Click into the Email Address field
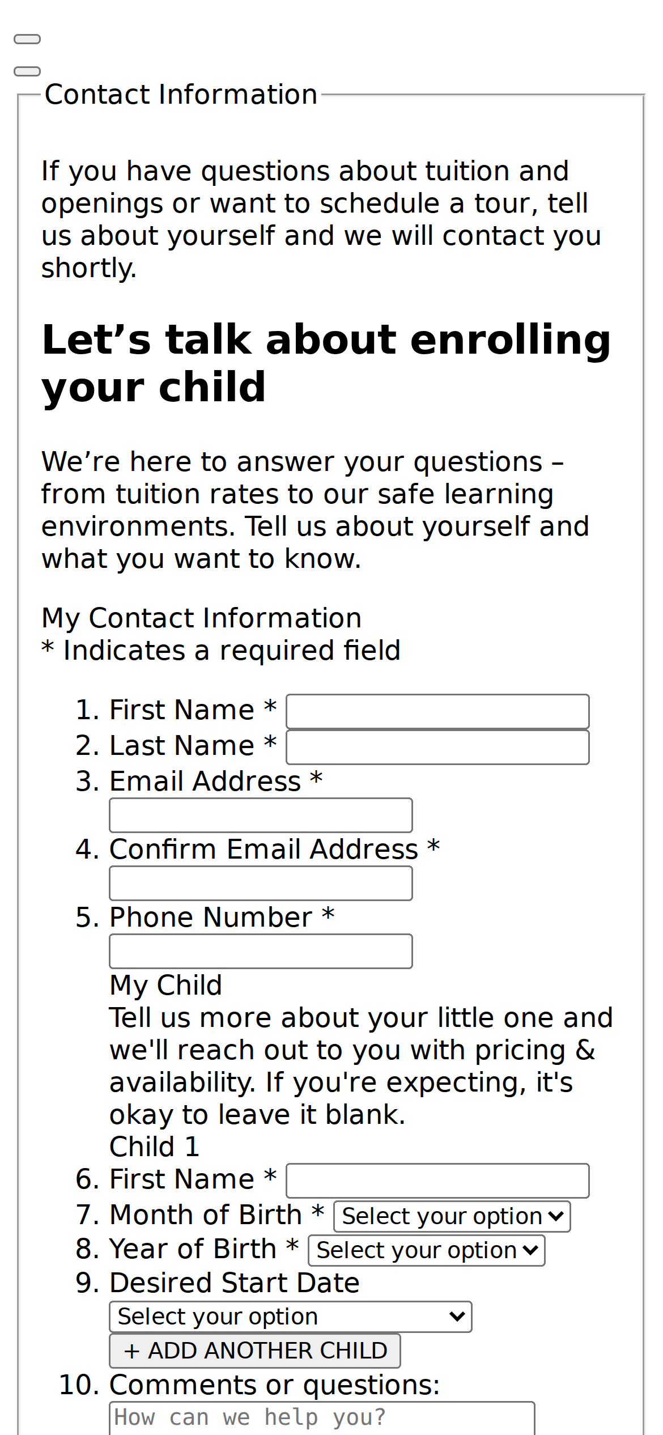 point(261,815)
